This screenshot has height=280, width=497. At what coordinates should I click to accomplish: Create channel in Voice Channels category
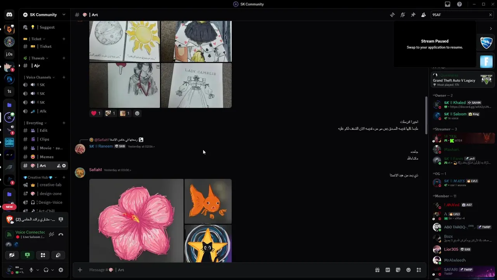click(64, 77)
